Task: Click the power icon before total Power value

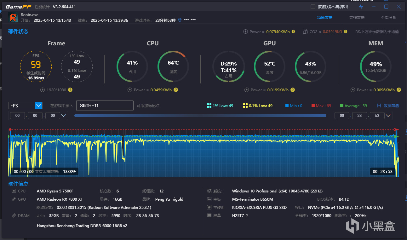Action: (x=245, y=31)
